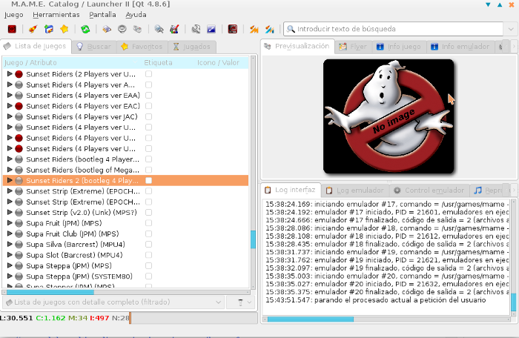This screenshot has height=338, width=519.
Task: Click the red power exit toolbar icon
Action: [x=12, y=29]
